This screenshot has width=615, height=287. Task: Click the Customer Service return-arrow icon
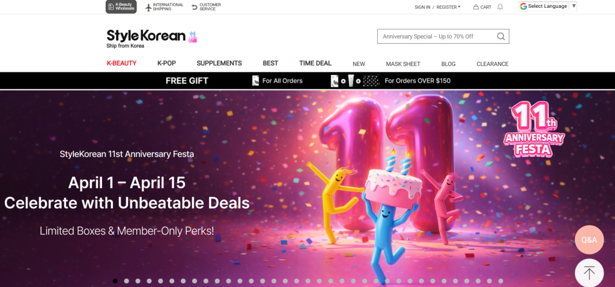click(x=195, y=7)
